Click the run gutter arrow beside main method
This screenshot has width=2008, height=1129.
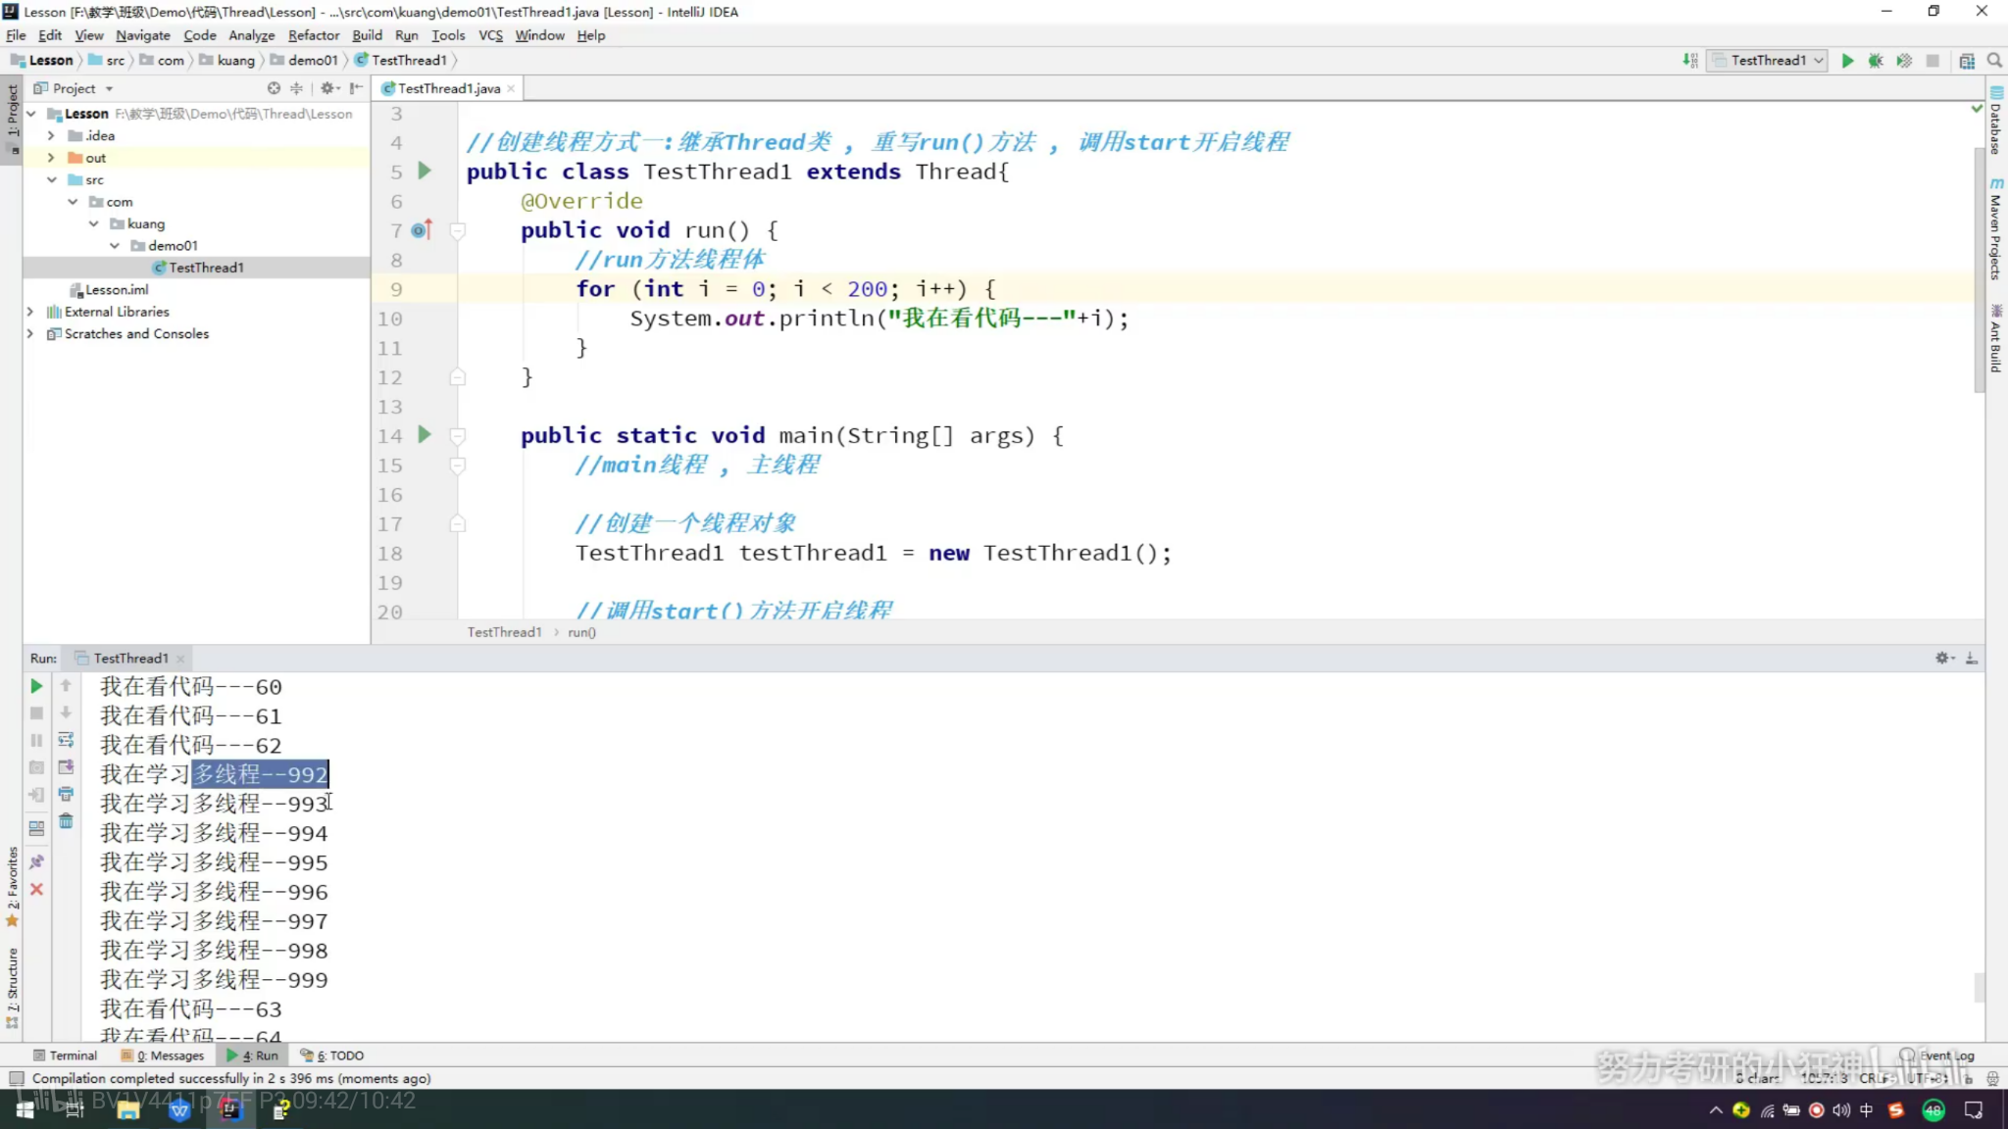pyautogui.click(x=425, y=434)
